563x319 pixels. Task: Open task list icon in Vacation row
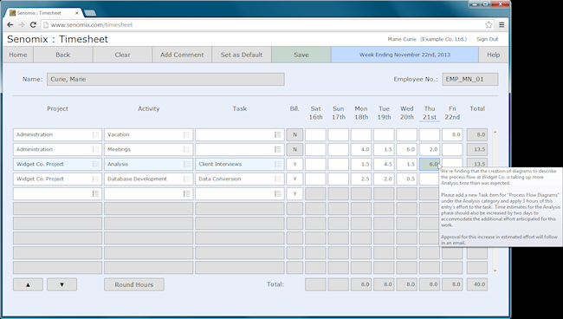click(278, 134)
